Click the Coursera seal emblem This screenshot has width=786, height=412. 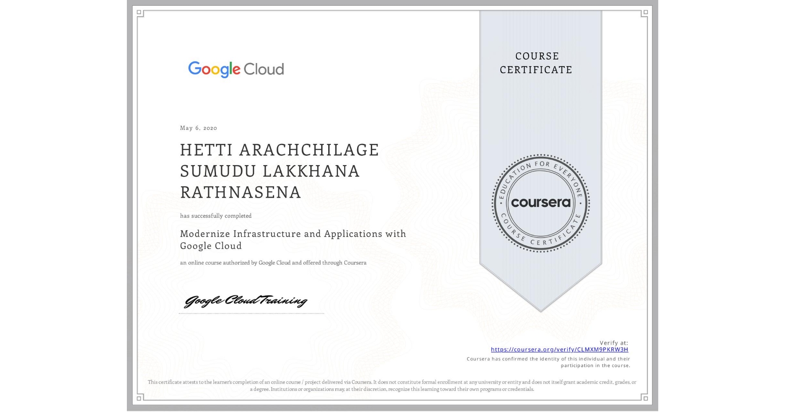click(x=540, y=203)
